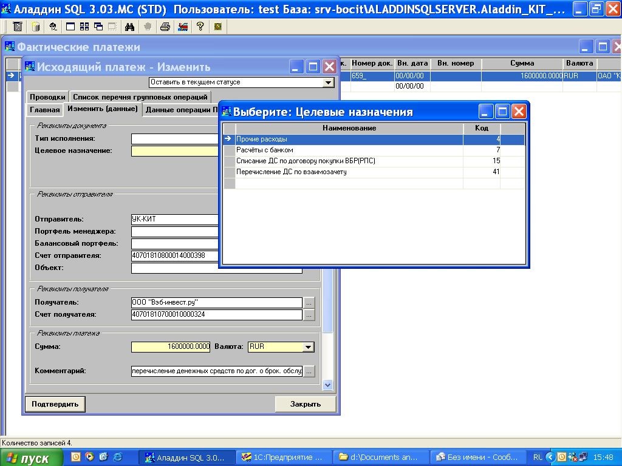Launch Internet Explorer from quick launch
622x466 pixels.
118,457
